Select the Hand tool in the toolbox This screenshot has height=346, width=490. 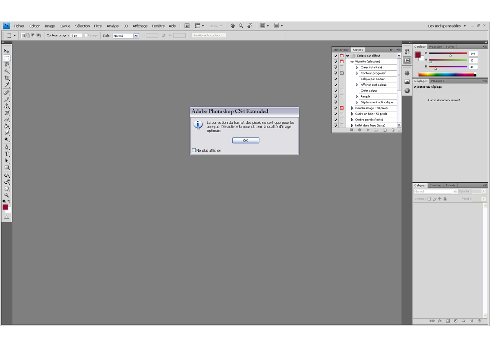click(x=7, y=189)
